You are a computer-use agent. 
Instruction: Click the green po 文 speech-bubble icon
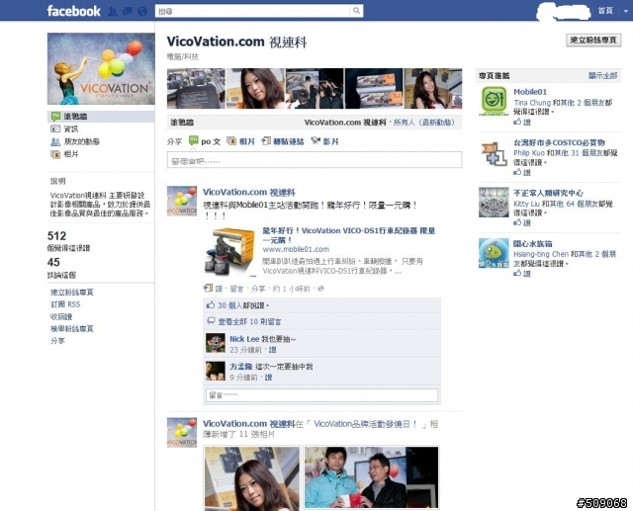click(194, 140)
